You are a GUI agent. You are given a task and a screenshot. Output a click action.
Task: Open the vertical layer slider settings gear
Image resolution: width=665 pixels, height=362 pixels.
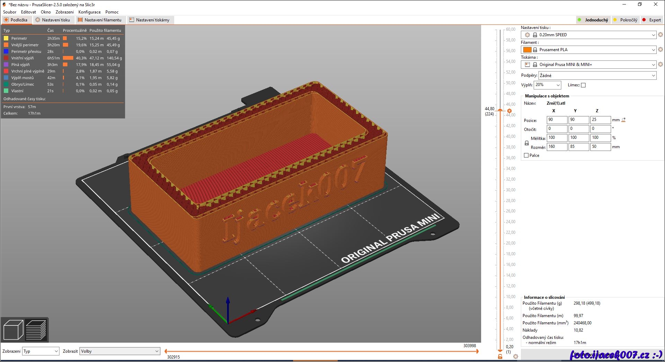click(x=516, y=356)
